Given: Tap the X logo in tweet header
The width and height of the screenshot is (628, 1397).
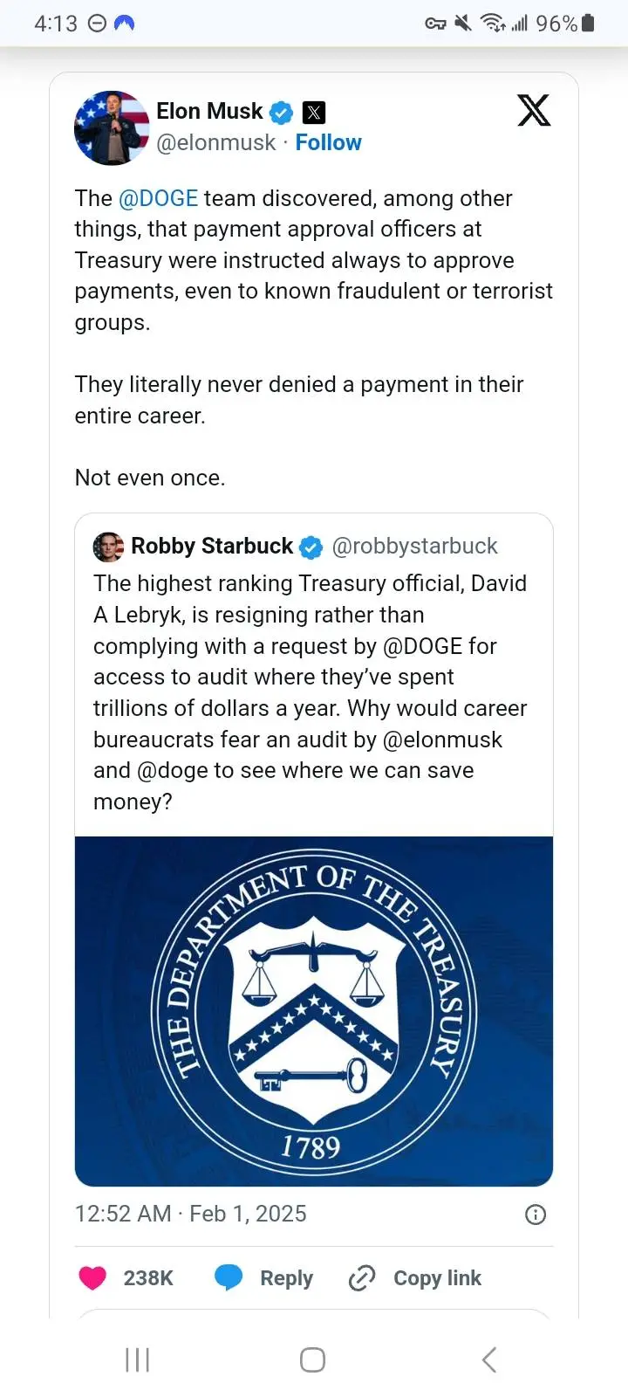Looking at the screenshot, I should point(534,111).
